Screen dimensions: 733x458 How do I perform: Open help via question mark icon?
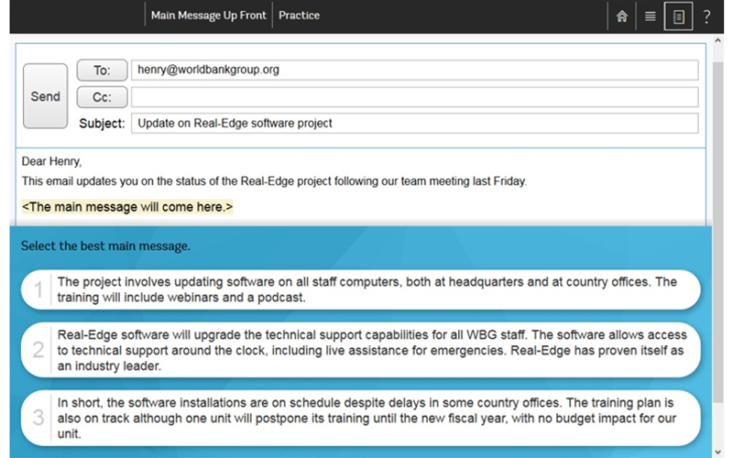(706, 16)
